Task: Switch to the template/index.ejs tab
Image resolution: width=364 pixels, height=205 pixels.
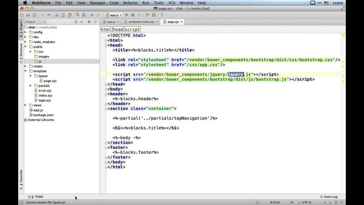Action: [141, 22]
